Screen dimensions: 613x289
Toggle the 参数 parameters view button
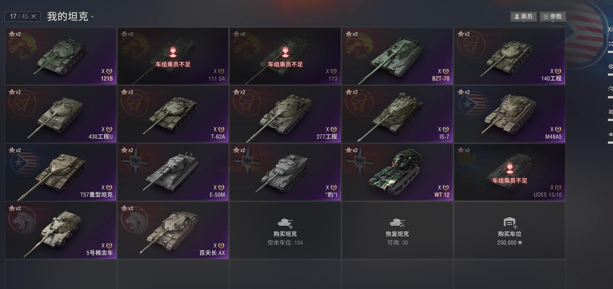tap(553, 16)
